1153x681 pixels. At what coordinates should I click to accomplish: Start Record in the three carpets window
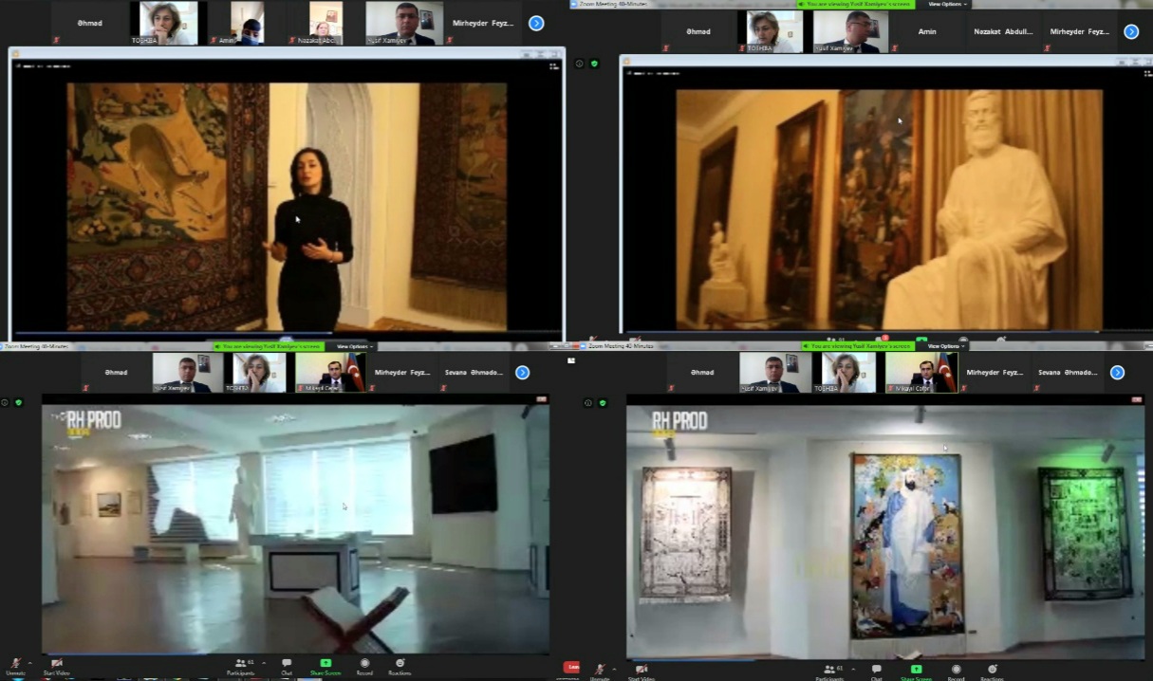pos(956,672)
